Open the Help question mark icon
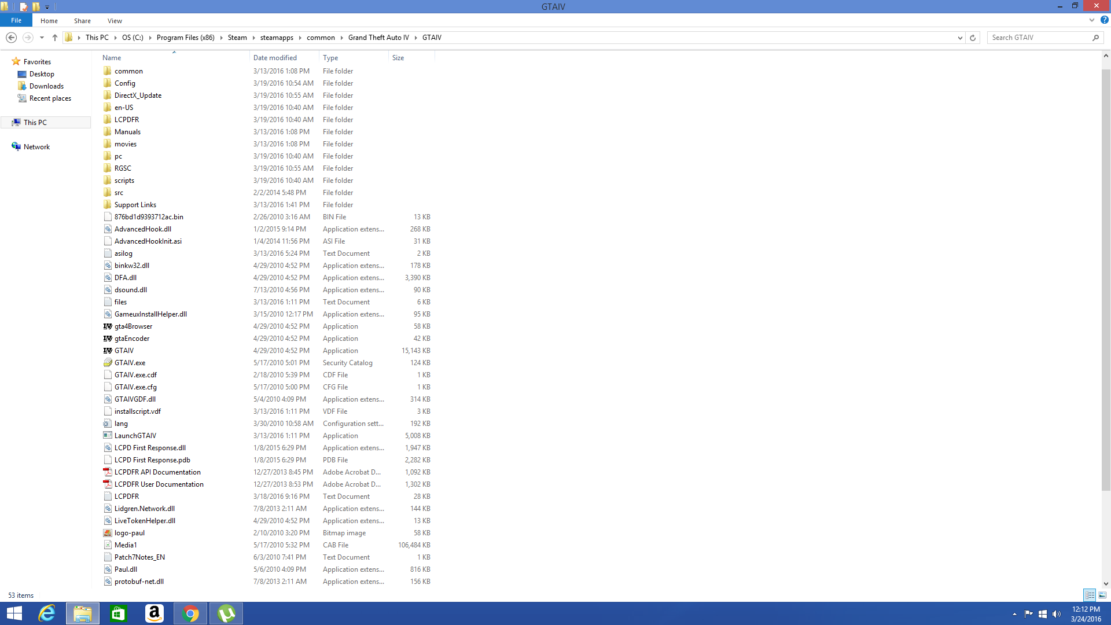 (1104, 20)
